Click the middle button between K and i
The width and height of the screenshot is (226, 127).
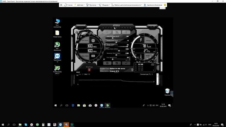tap(117, 32)
